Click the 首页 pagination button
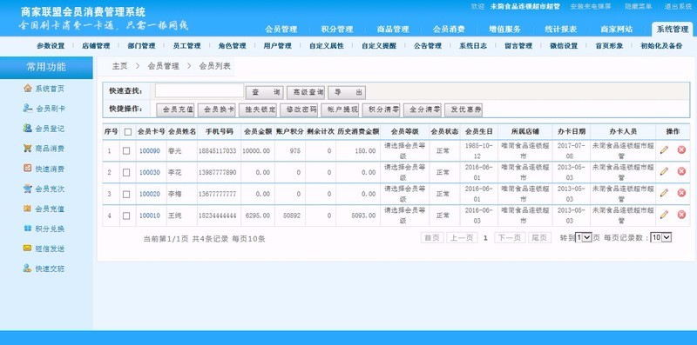 tap(431, 238)
